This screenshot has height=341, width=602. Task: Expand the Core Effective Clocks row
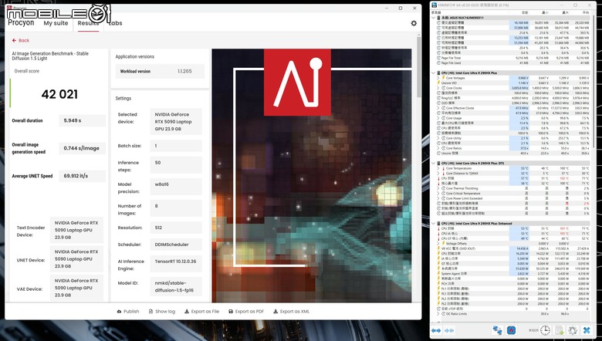(x=438, y=108)
